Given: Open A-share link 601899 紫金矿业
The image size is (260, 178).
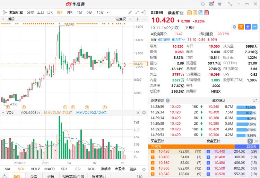Looking at the screenshot, I should click(x=172, y=40).
